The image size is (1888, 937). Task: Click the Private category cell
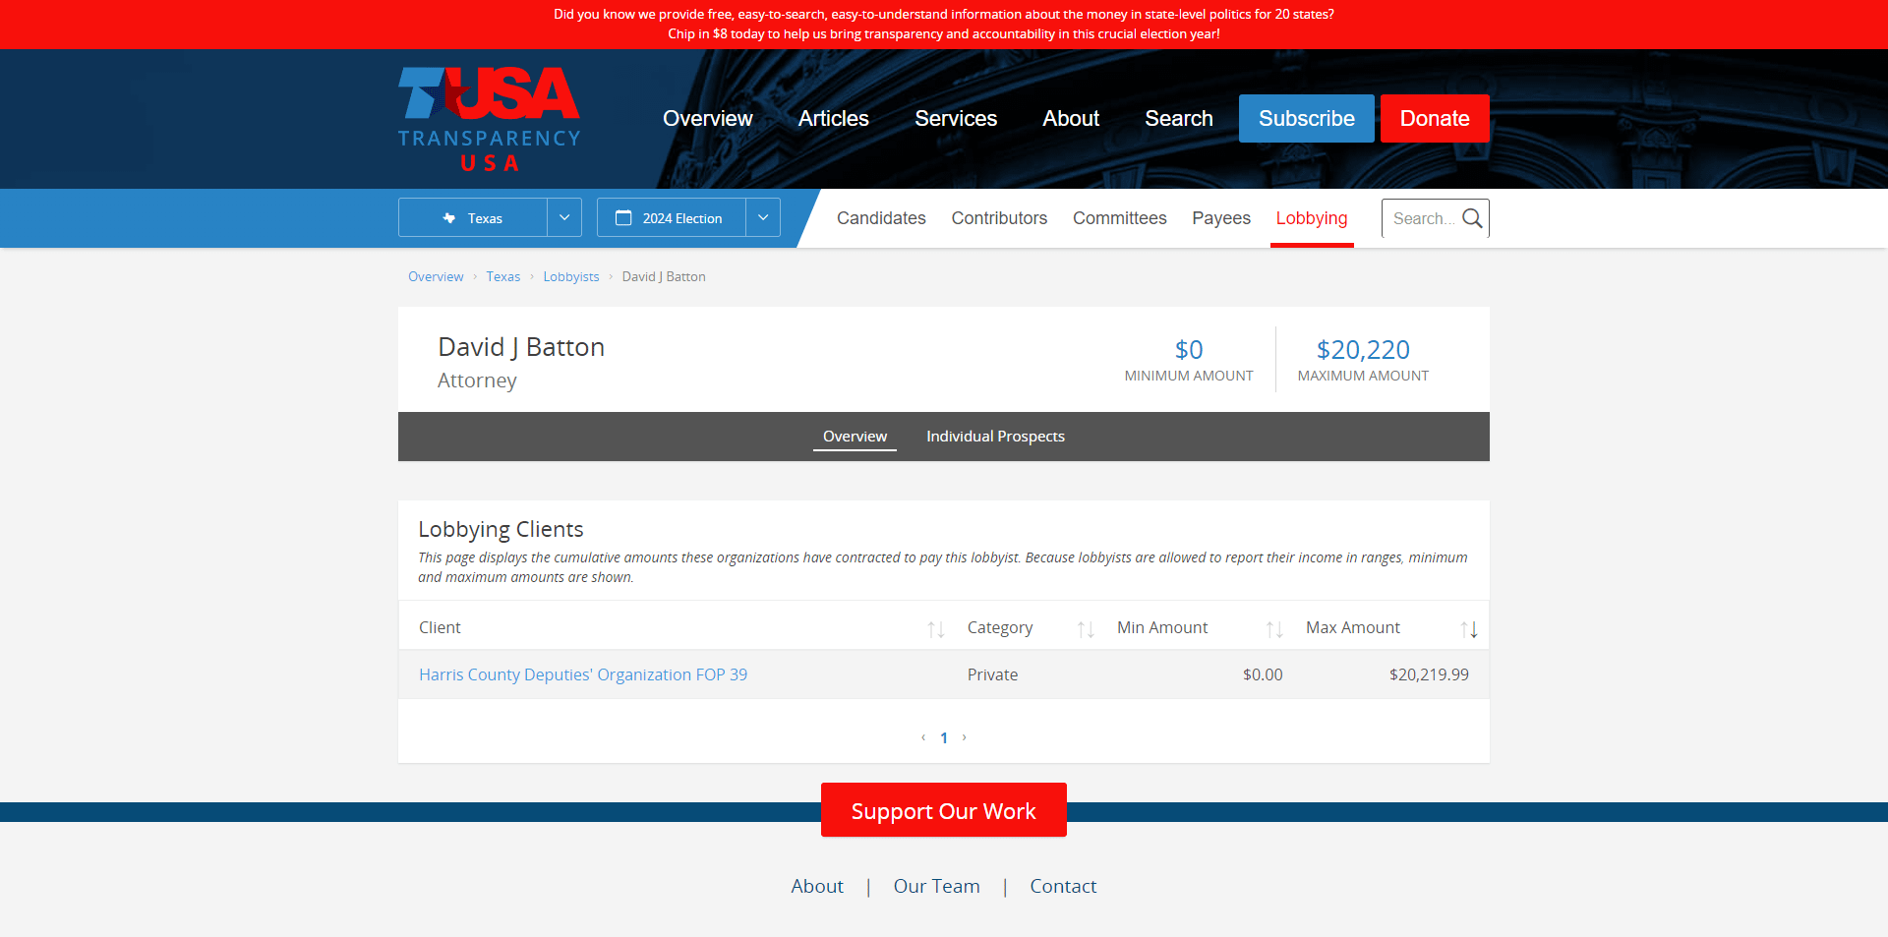pos(992,674)
